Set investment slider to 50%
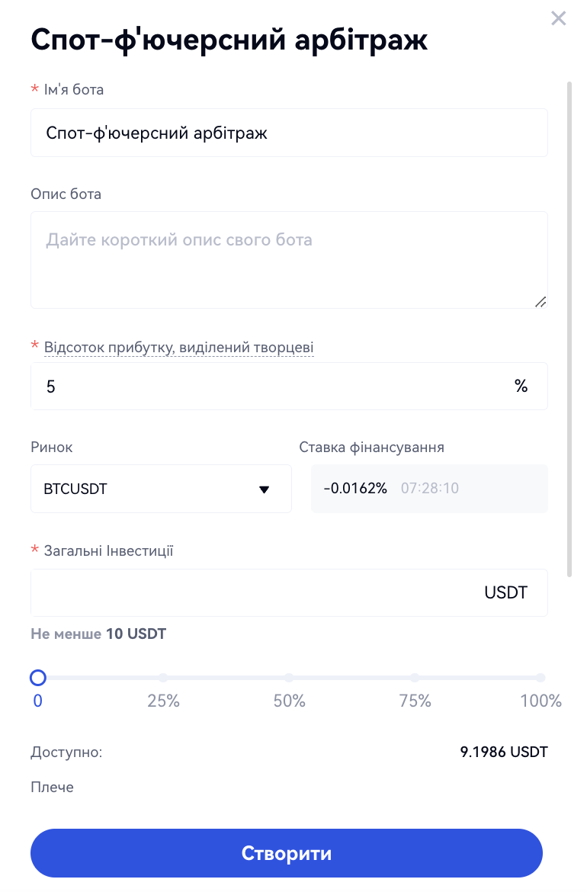This screenshot has width=587, height=892. [289, 678]
